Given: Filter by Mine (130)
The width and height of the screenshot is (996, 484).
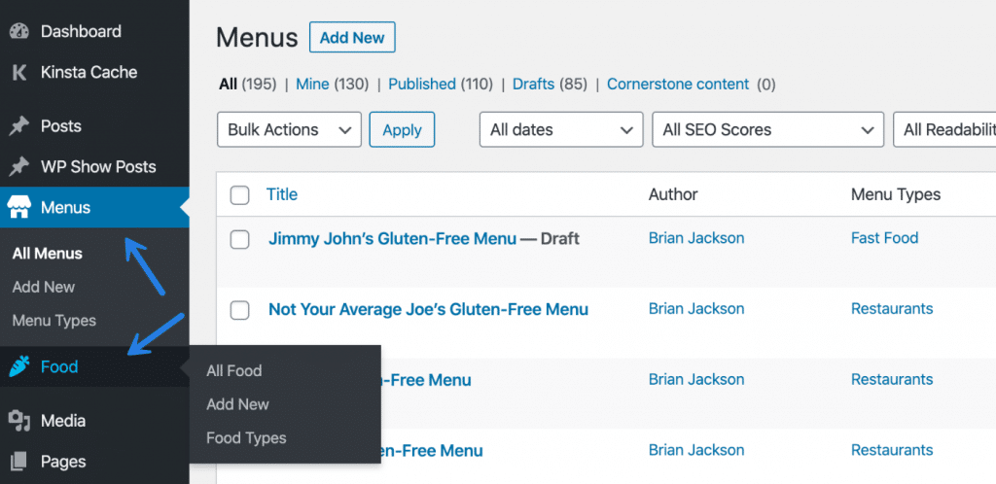Looking at the screenshot, I should 333,85.
